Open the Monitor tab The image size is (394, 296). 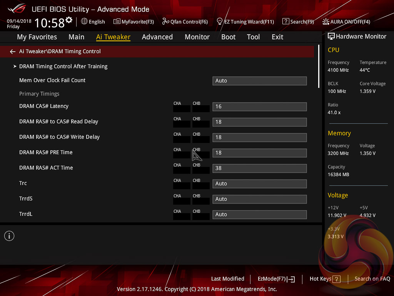[x=197, y=37]
